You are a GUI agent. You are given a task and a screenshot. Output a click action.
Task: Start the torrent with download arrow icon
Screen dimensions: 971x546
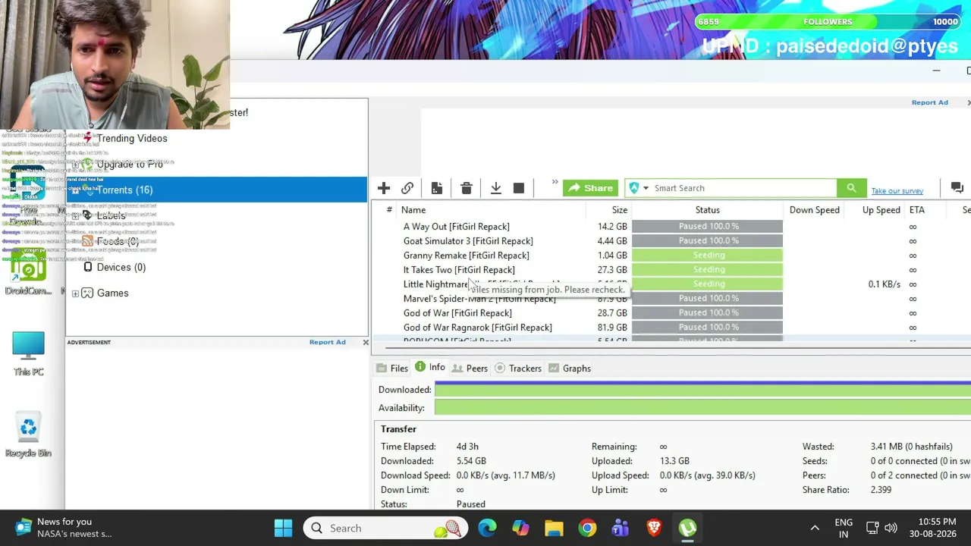pos(496,188)
